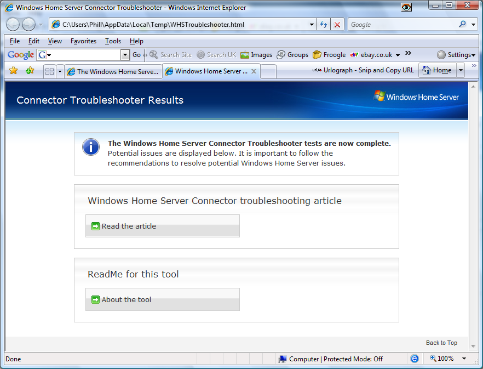Open the File menu
Viewport: 483px width, 369px height.
coord(14,41)
